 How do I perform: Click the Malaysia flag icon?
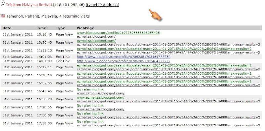pyautogui.click(x=3, y=16)
